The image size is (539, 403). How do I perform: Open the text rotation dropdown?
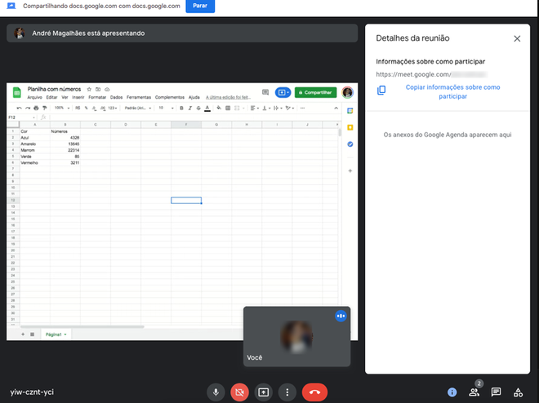[x=289, y=108]
